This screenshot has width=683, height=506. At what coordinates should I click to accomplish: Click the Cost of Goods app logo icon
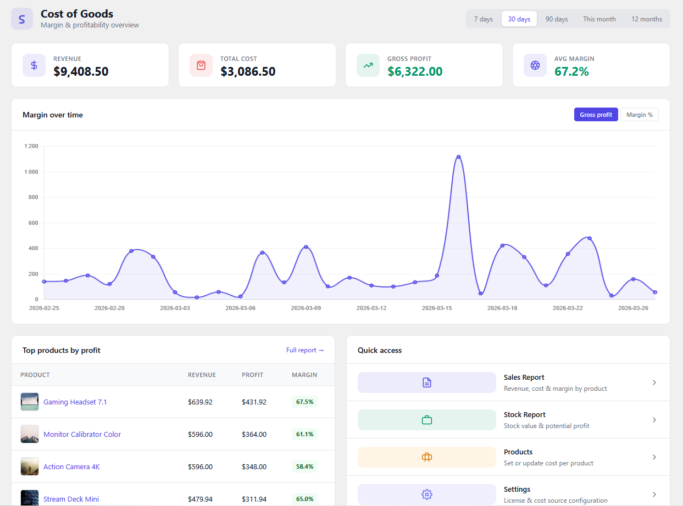tap(21, 18)
